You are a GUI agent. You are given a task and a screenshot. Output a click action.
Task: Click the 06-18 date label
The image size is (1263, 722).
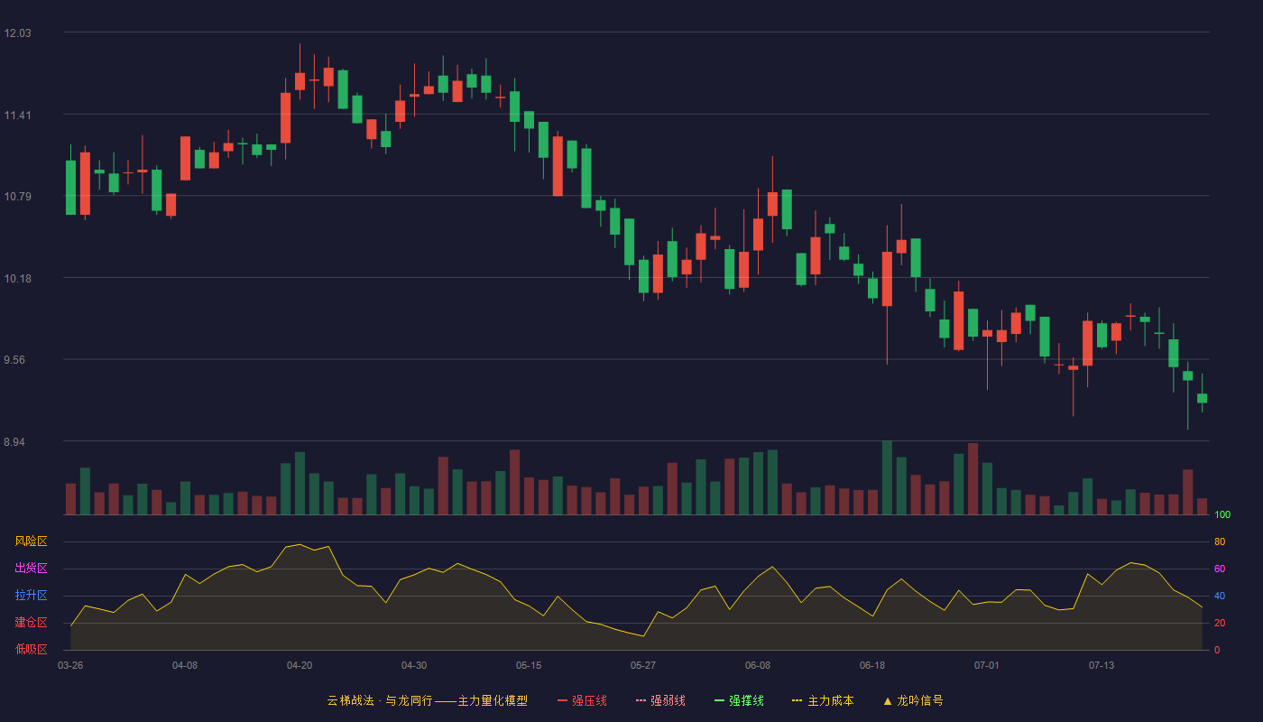[872, 665]
